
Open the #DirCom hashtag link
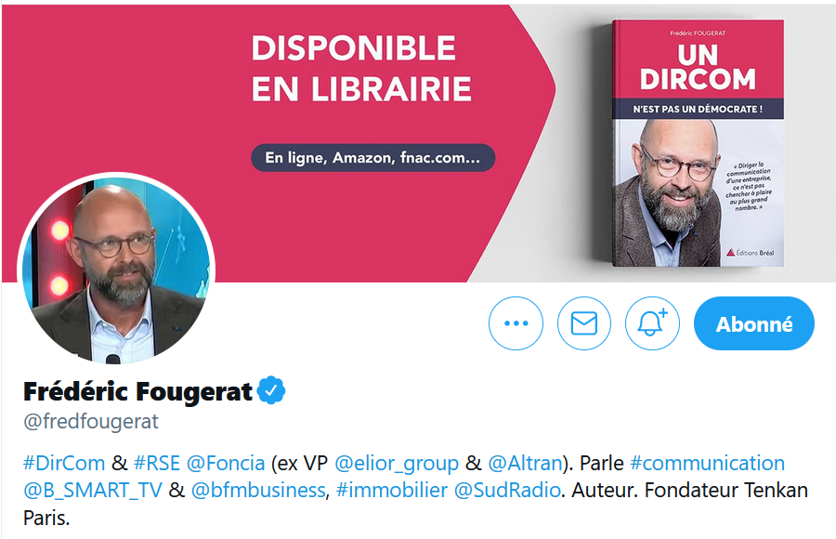[64, 463]
